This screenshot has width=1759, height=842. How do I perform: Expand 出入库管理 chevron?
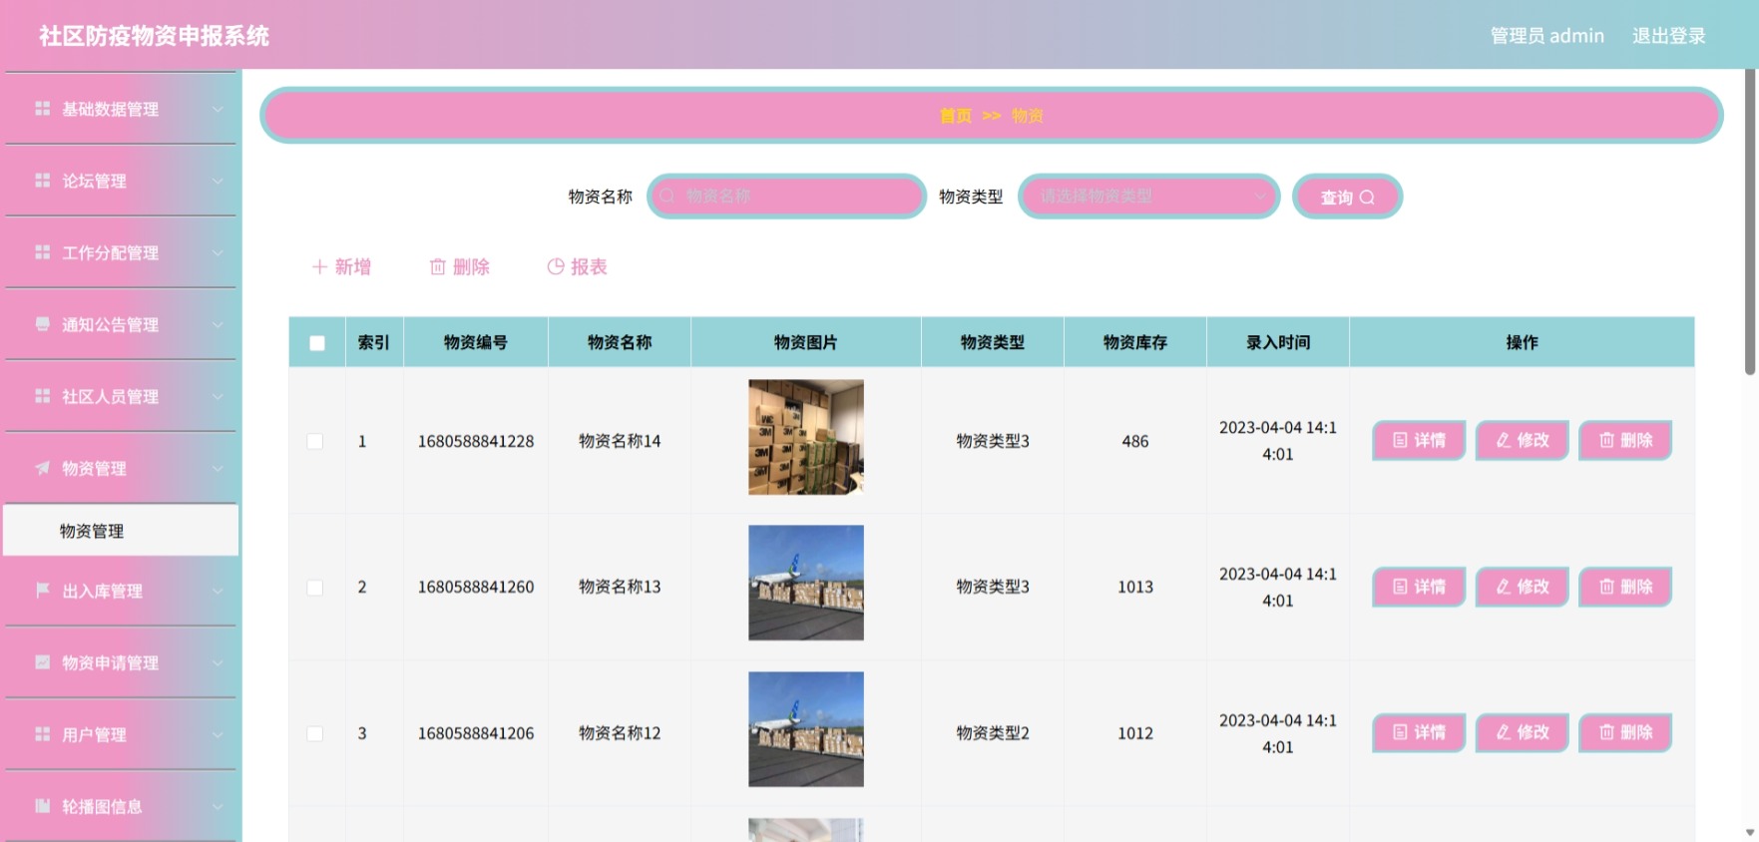pos(218,591)
